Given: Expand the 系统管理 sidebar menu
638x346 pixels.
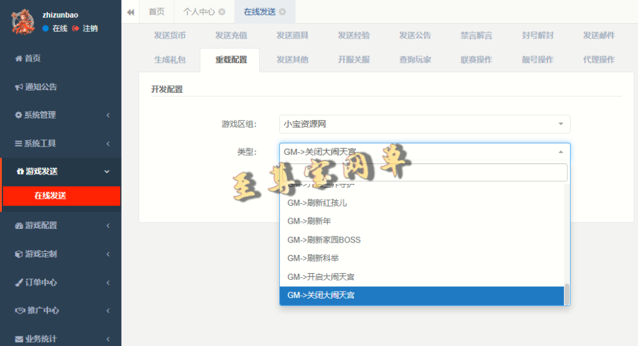Looking at the screenshot, I should click(60, 115).
